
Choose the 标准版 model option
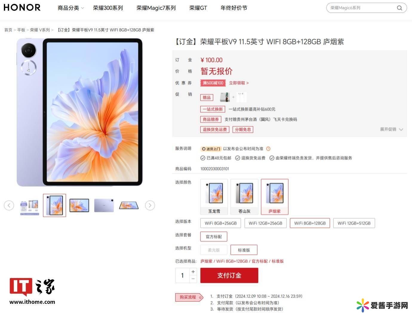coord(244,250)
